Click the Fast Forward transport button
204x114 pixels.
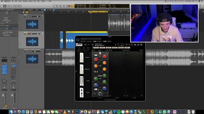(x=59, y=6)
